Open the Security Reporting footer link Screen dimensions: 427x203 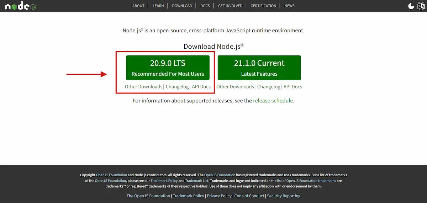[x=284, y=196]
